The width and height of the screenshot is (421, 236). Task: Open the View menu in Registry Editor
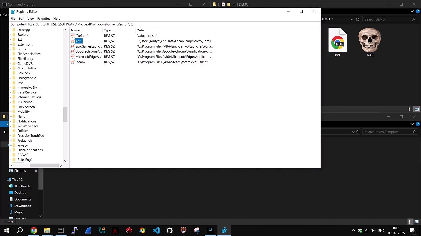point(31,19)
